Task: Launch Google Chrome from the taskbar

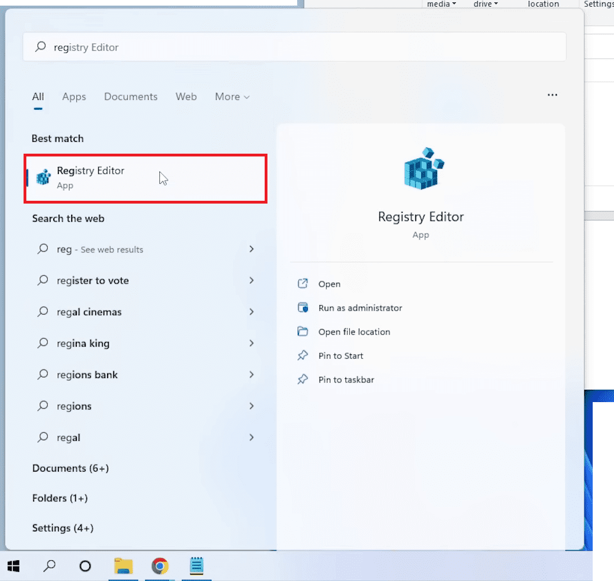Action: [x=160, y=566]
